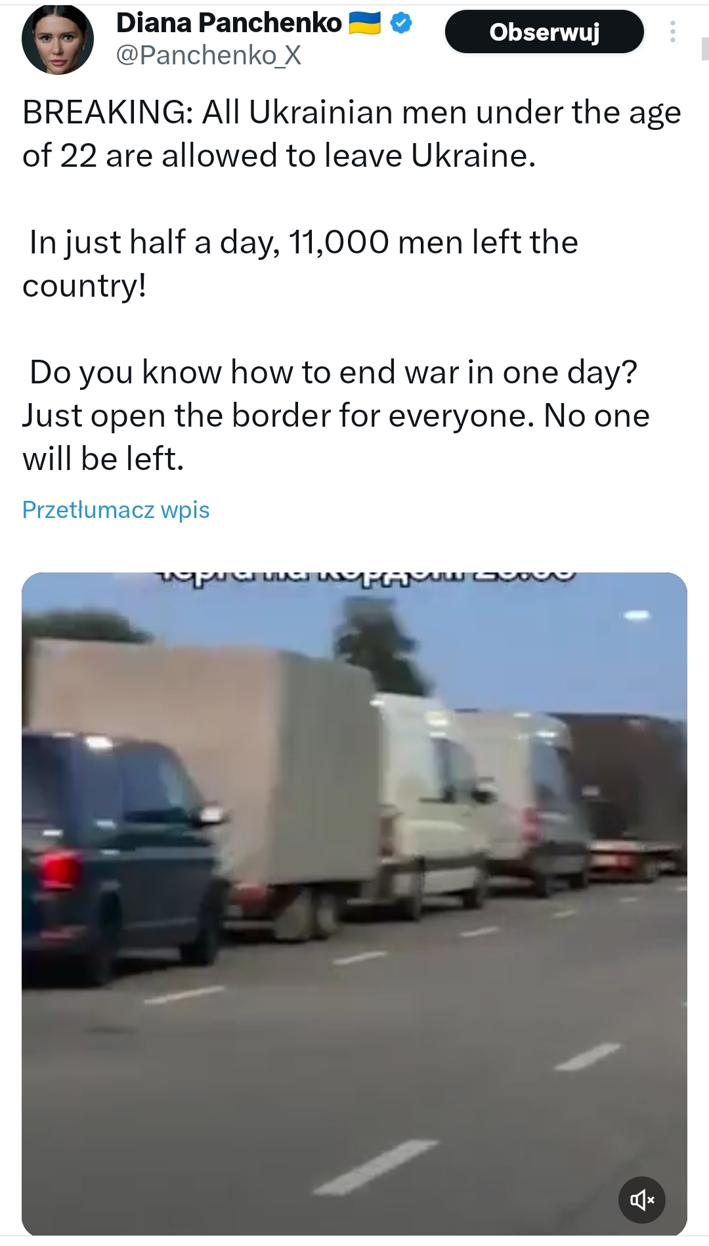Translate post via Przetłumacz wpis
This screenshot has height=1246, width=709.
click(116, 509)
